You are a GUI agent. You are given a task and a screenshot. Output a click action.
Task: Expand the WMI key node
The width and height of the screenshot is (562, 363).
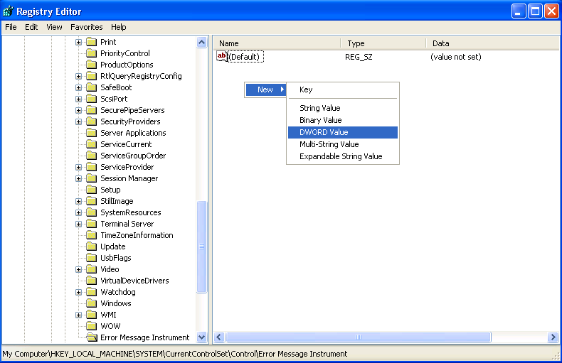point(78,315)
